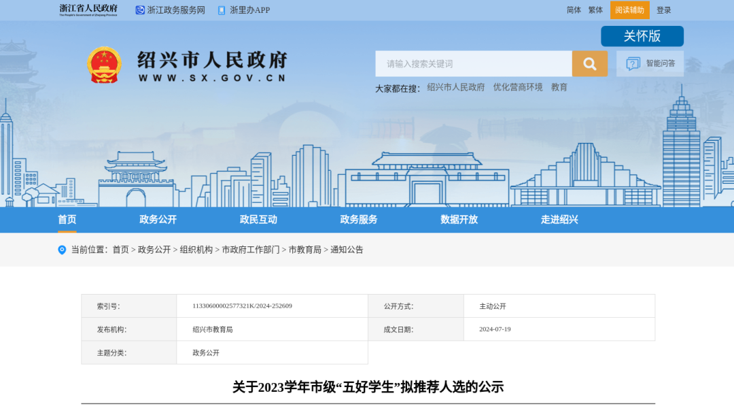Click the 浙江政务服务网 icon link
This screenshot has height=413, width=734.
pos(140,10)
